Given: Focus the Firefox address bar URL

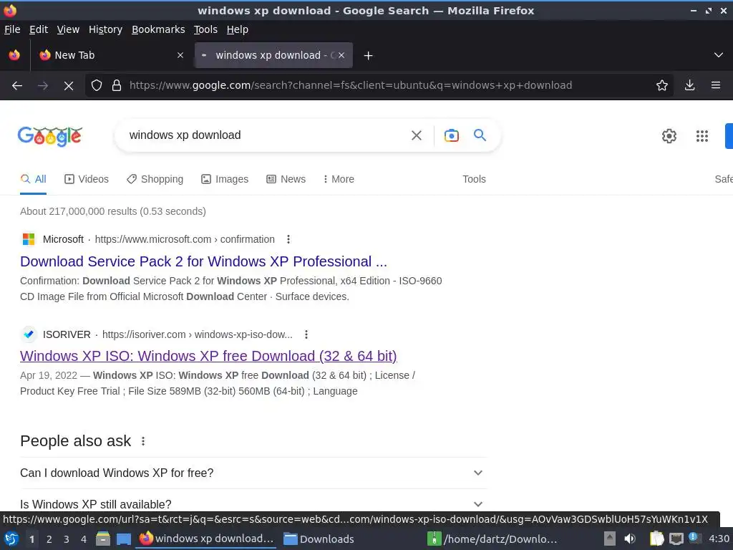Looking at the screenshot, I should [x=351, y=86].
